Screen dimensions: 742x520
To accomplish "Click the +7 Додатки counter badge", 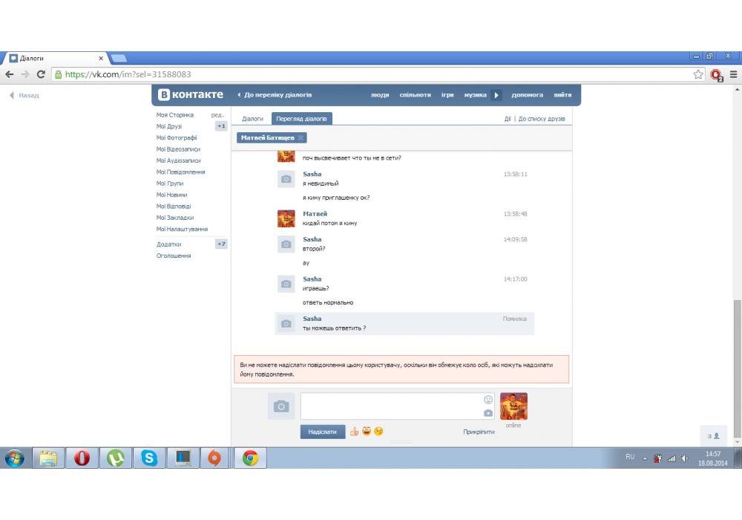I will click(x=221, y=244).
